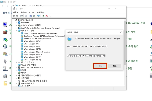Select WAN Miniport (PPTP)

(x=32, y=57)
